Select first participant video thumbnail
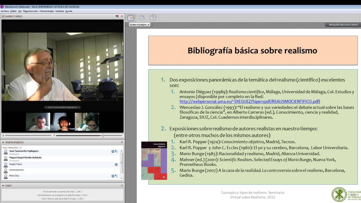The image size is (361, 203). click(x=38, y=122)
